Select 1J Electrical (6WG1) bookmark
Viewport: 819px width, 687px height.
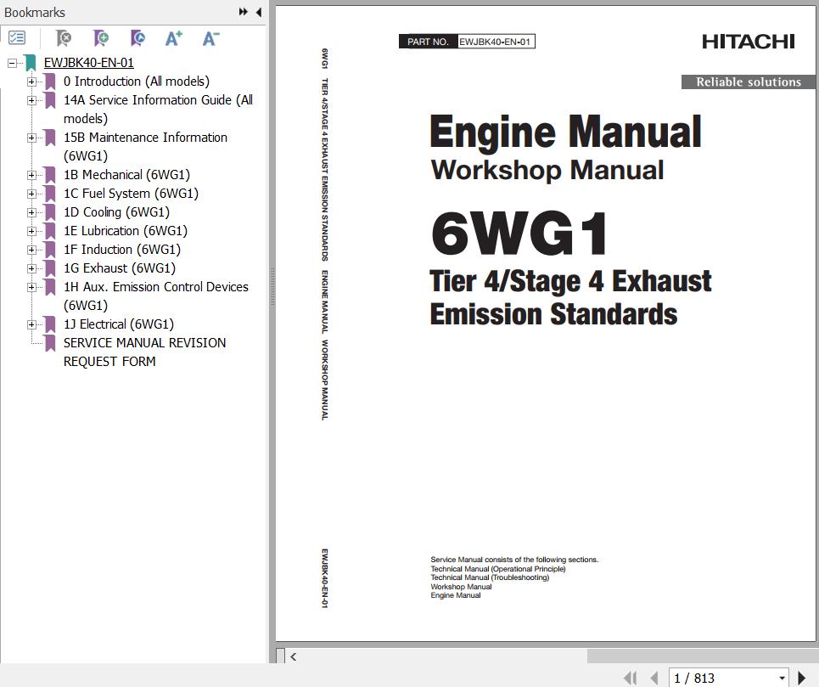click(x=119, y=324)
